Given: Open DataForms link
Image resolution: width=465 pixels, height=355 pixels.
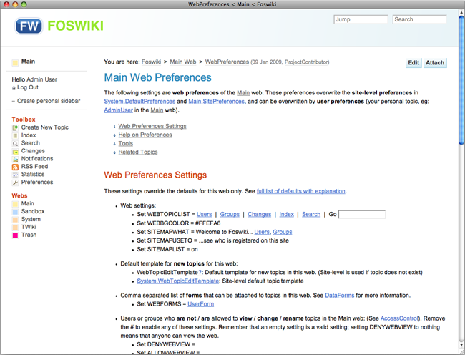Looking at the screenshot, I should [x=340, y=296].
